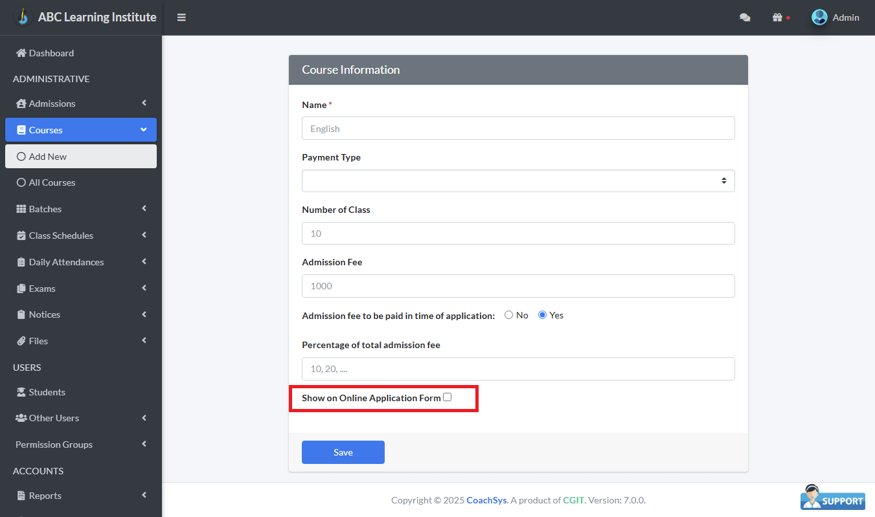Click the Name input field
This screenshot has width=875, height=517.
point(518,128)
